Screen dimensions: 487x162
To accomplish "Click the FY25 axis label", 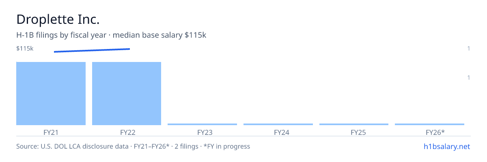I will (x=358, y=132).
